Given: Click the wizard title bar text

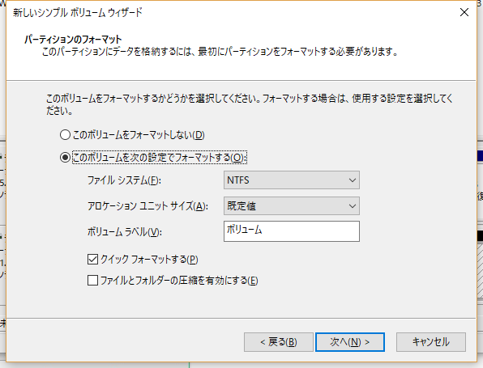Looking at the screenshot, I should coord(78,13).
